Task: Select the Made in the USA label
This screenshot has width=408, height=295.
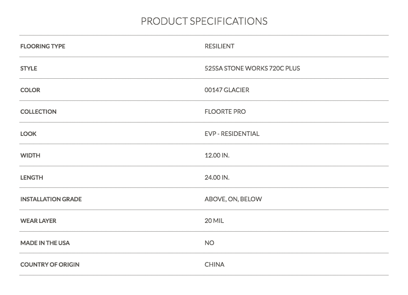Action: [45, 243]
